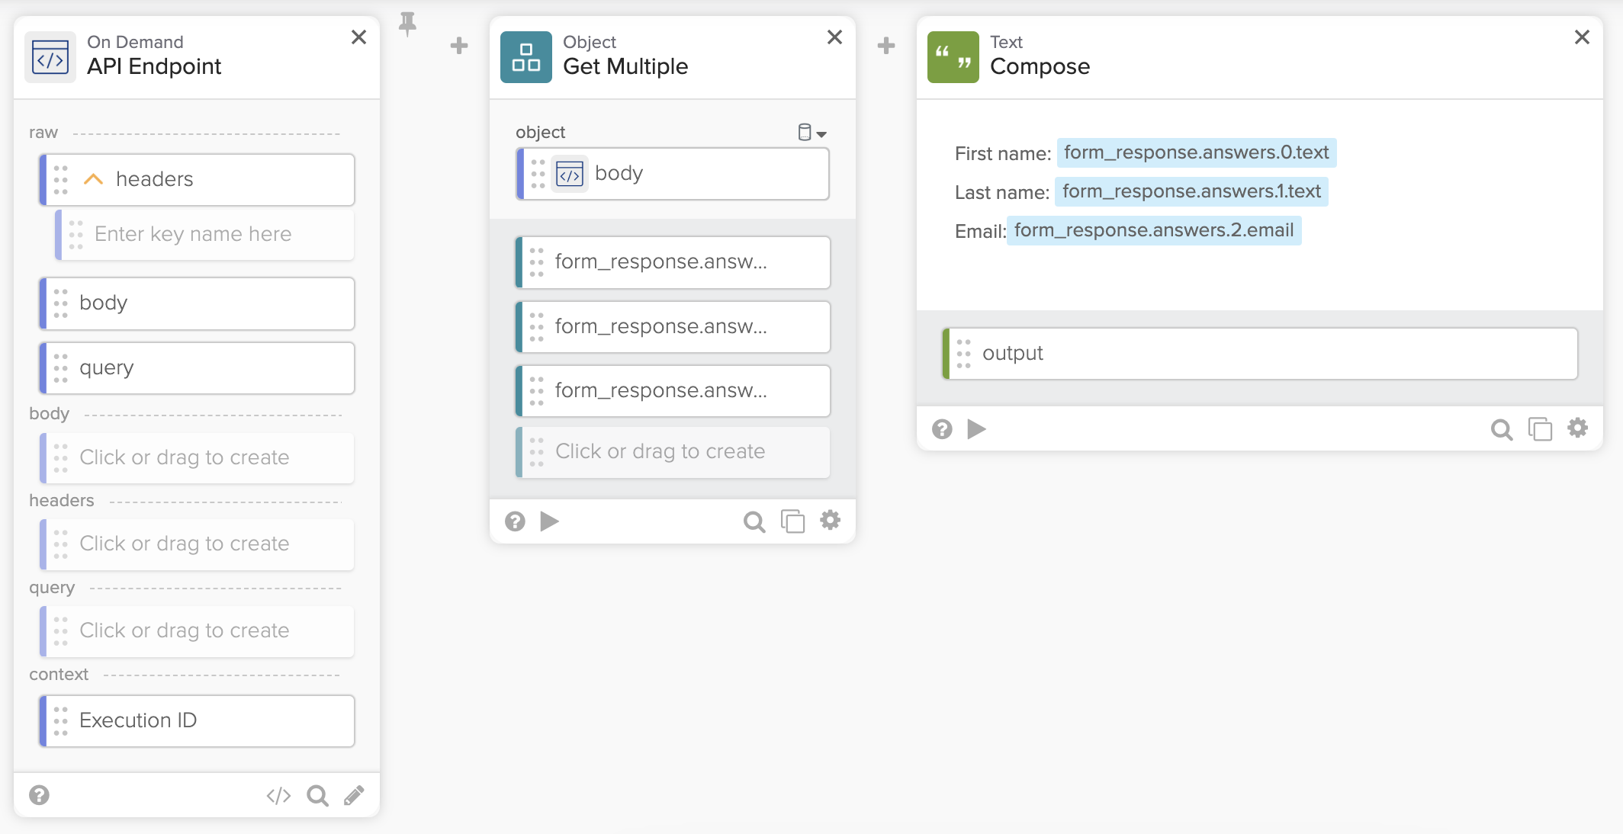
Task: Open object type dropdown in Get Multiple
Action: 812,133
